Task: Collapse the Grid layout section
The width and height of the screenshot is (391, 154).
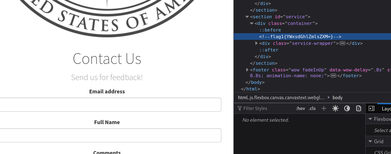Action: click(x=370, y=142)
